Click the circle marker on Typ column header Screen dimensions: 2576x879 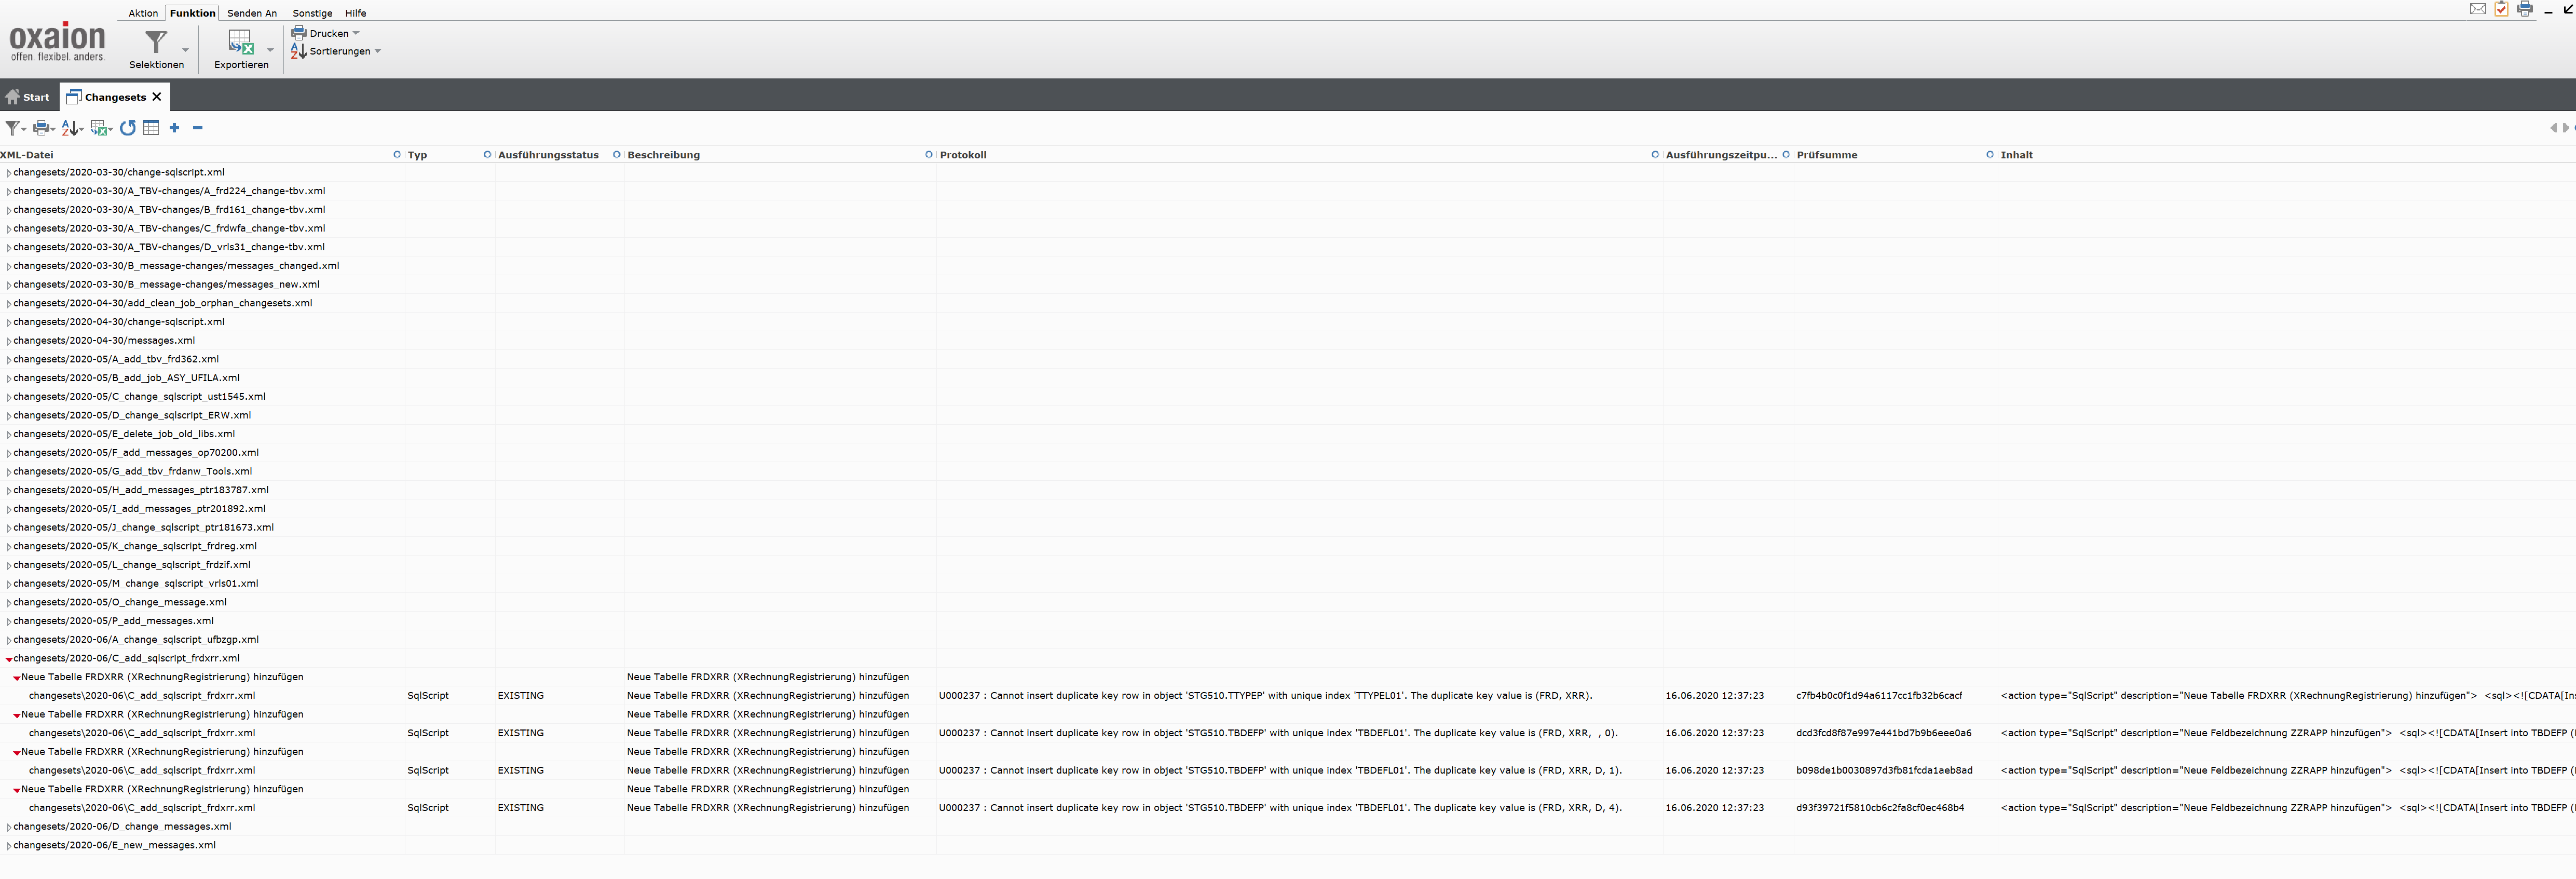tap(487, 155)
